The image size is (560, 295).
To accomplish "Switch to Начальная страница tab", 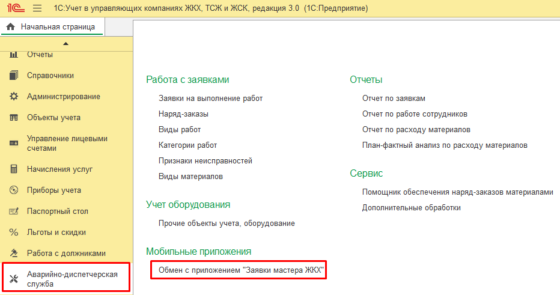I will (52, 27).
